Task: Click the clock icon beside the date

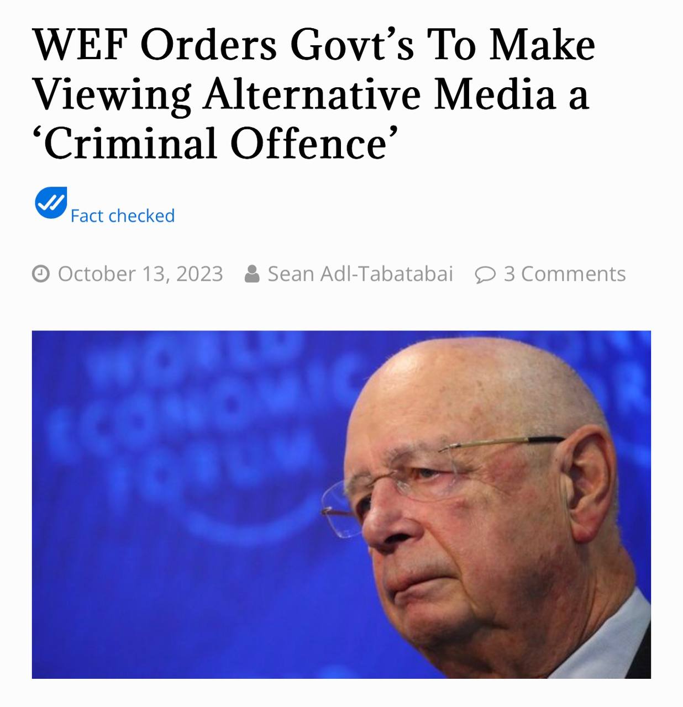Action: coord(41,274)
